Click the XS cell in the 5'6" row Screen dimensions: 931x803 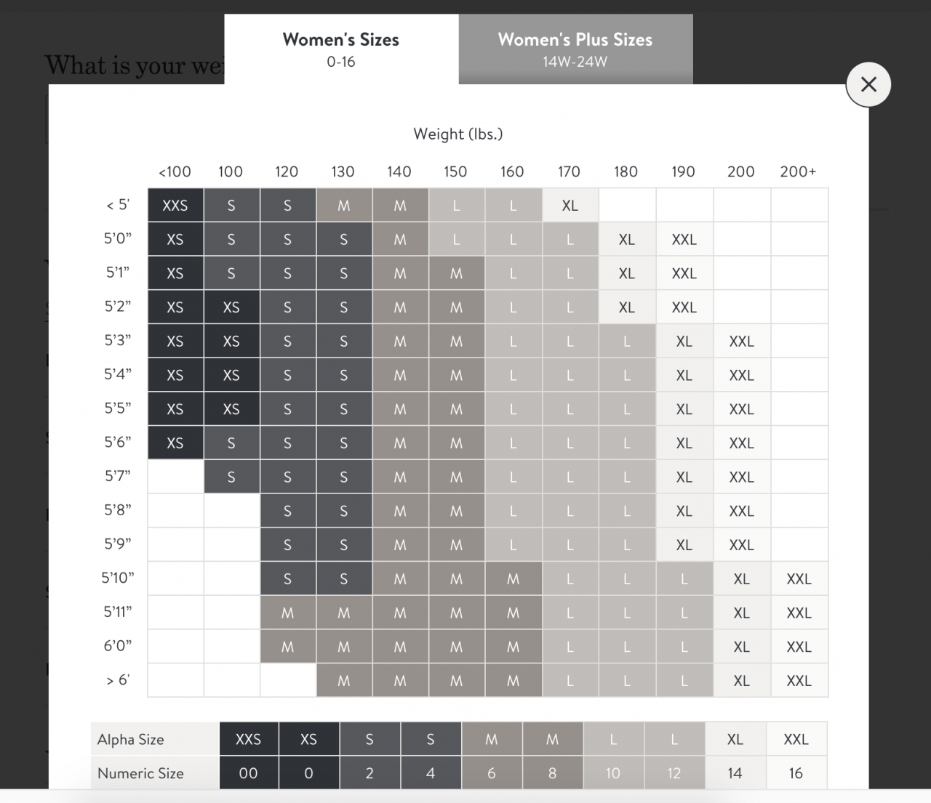(175, 443)
